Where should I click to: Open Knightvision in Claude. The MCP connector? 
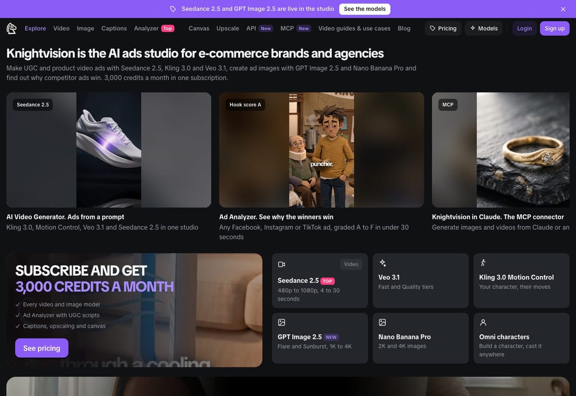tap(498, 217)
